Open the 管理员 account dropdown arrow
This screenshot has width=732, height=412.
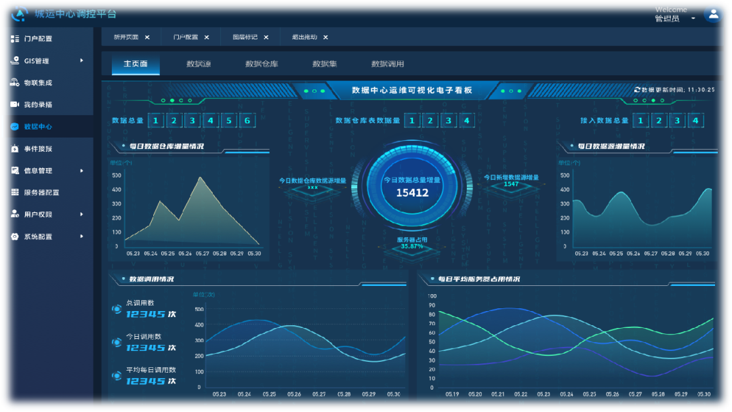click(x=693, y=19)
